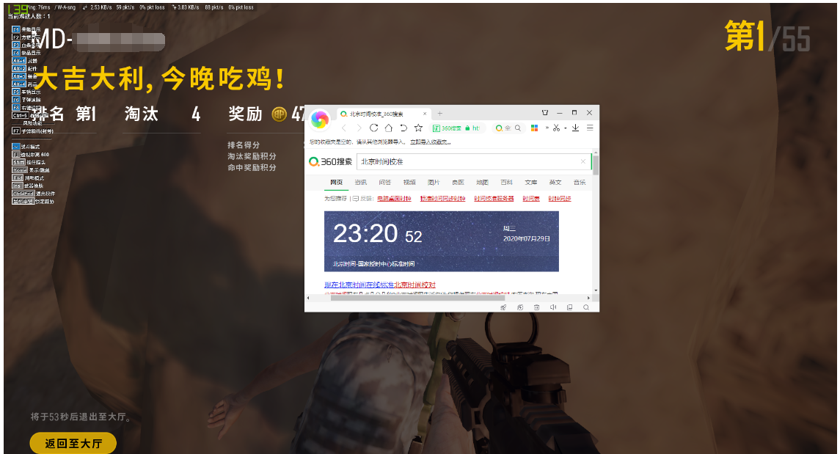Mute the page with the speaker icon
The width and height of the screenshot is (840, 454).
553,307
